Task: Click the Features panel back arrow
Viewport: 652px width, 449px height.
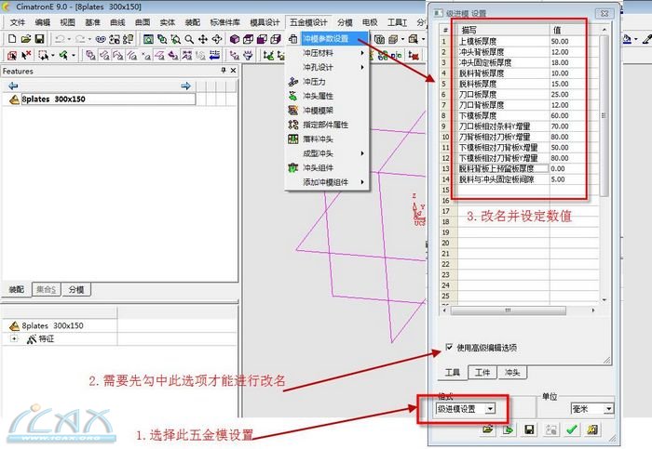Action: click(13, 86)
